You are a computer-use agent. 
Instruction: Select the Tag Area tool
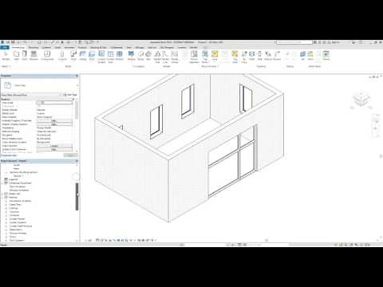(x=235, y=57)
